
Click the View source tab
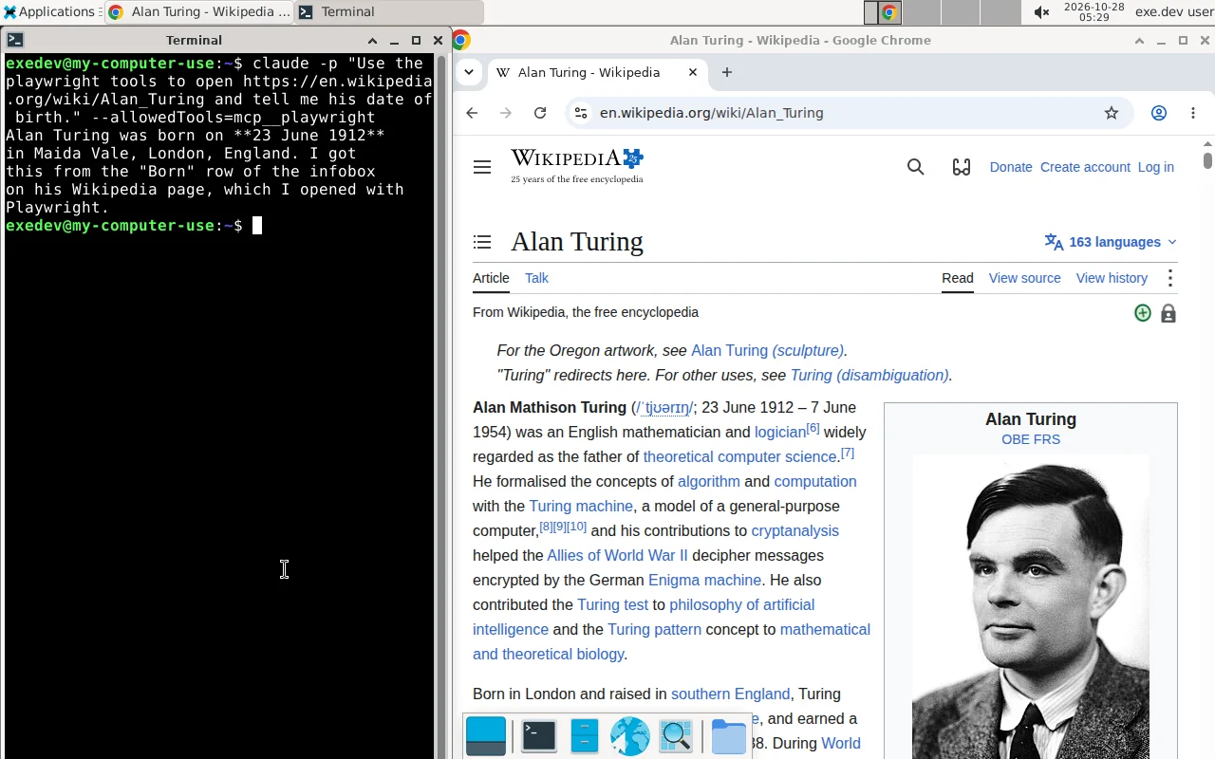(x=1024, y=278)
